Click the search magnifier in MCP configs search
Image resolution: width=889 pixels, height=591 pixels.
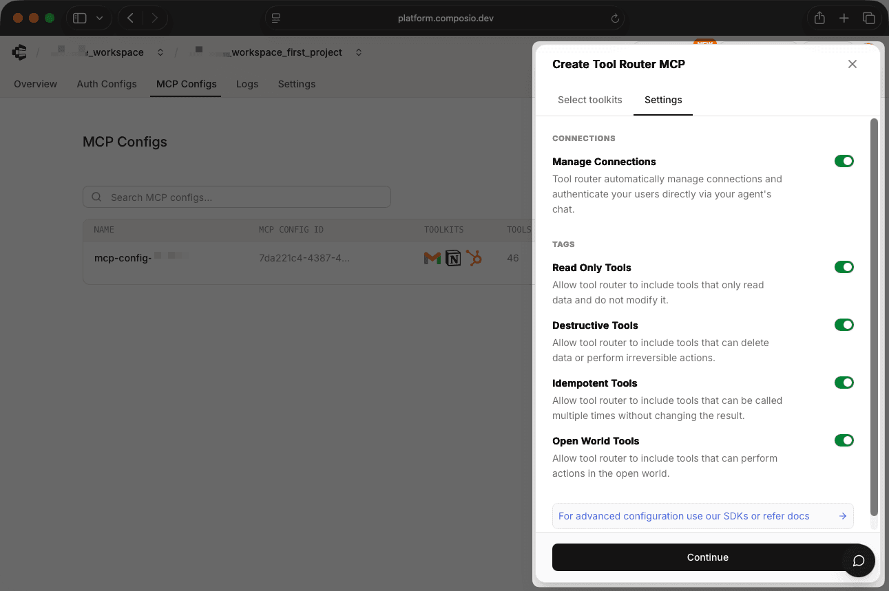[x=96, y=197]
